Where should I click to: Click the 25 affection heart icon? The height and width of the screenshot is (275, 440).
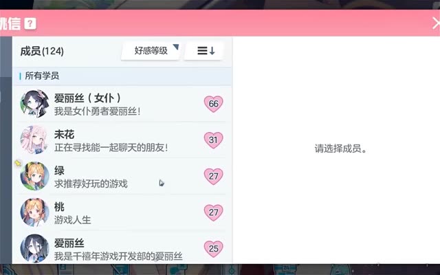213,249
